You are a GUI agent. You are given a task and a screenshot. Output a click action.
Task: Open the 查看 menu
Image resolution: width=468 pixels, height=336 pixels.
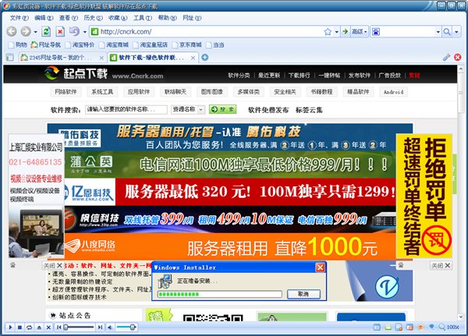[69, 18]
